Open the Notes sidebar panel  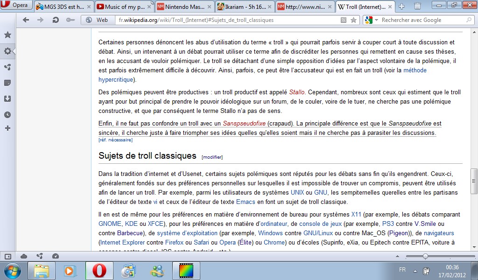7,83
